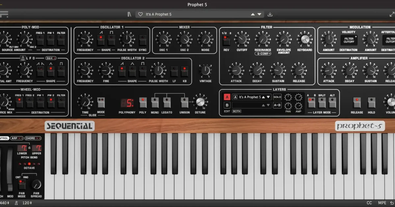The width and height of the screenshot is (395, 207).
Task: Open the preset library browser icon
Action: tap(129, 14)
